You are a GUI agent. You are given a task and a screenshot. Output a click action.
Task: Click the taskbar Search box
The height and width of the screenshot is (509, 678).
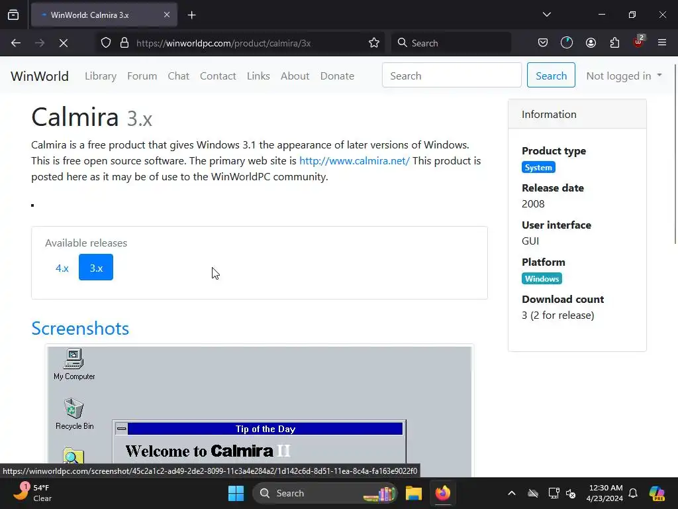point(324,493)
